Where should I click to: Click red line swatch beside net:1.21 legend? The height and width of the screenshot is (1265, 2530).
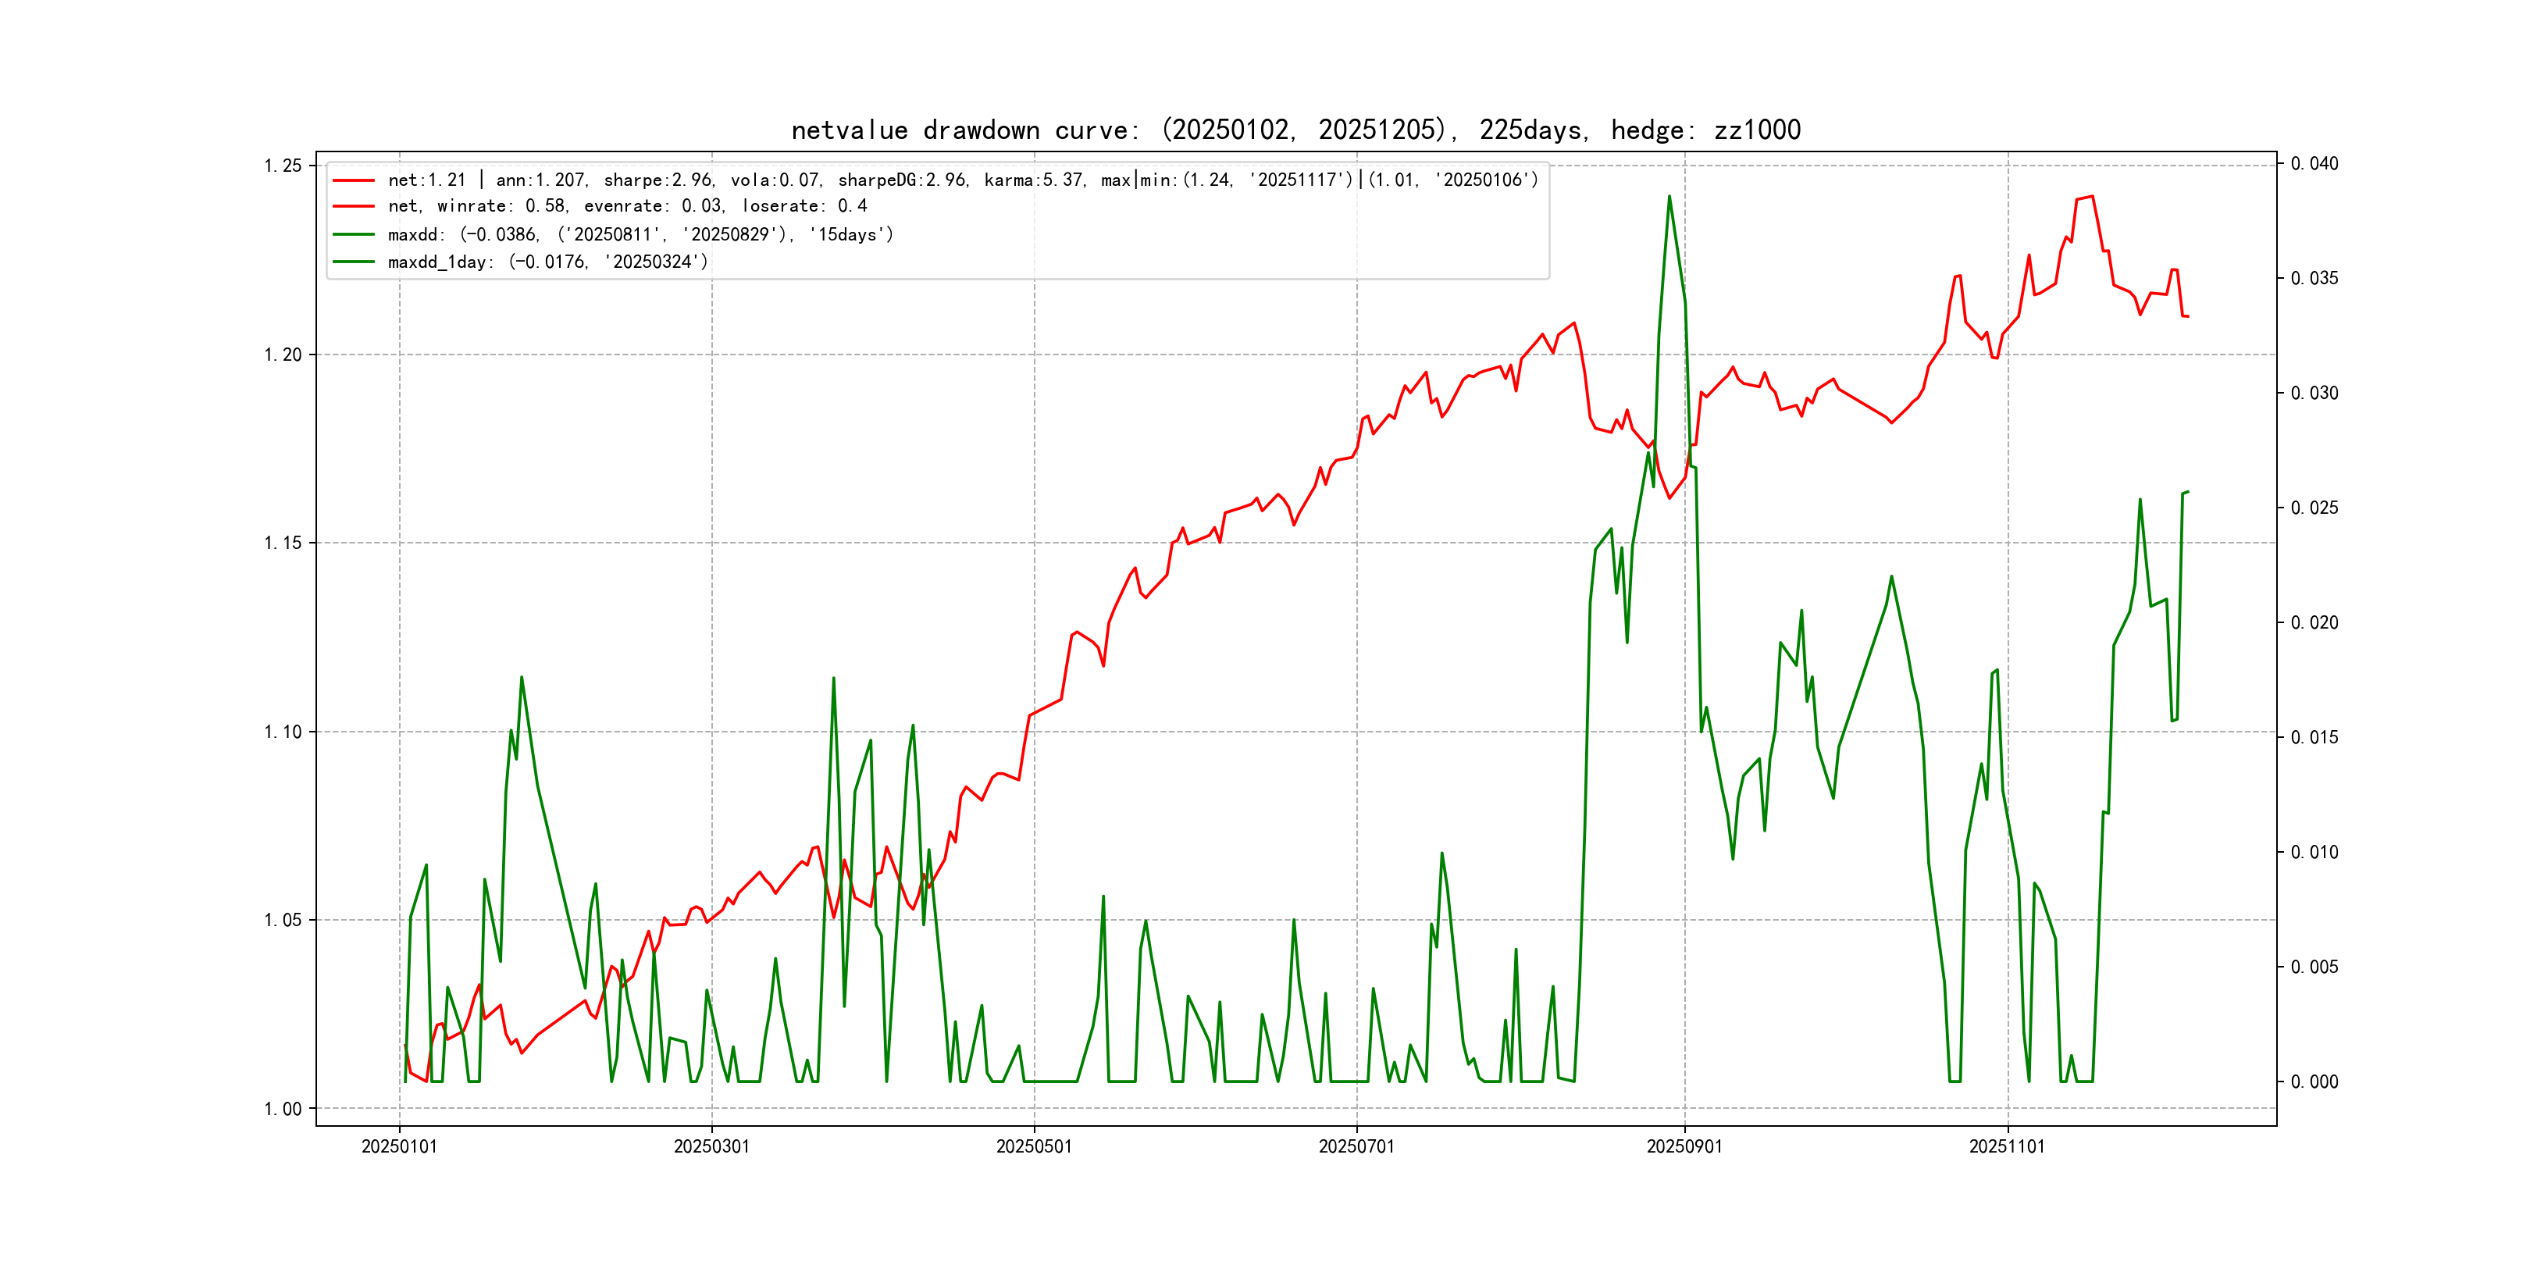point(354,180)
